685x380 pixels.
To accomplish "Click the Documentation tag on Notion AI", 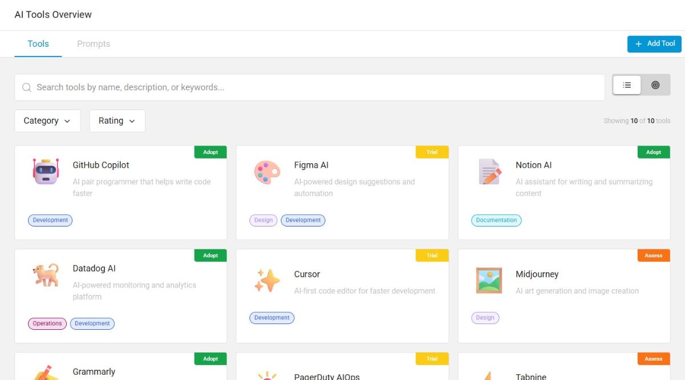I will 496,220.
